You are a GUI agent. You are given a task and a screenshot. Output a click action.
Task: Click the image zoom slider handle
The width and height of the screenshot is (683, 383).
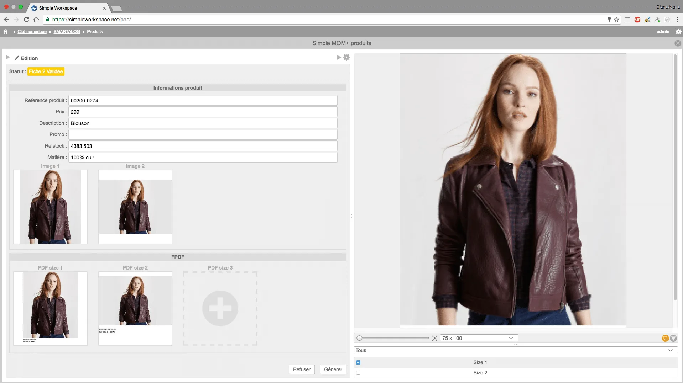click(359, 338)
